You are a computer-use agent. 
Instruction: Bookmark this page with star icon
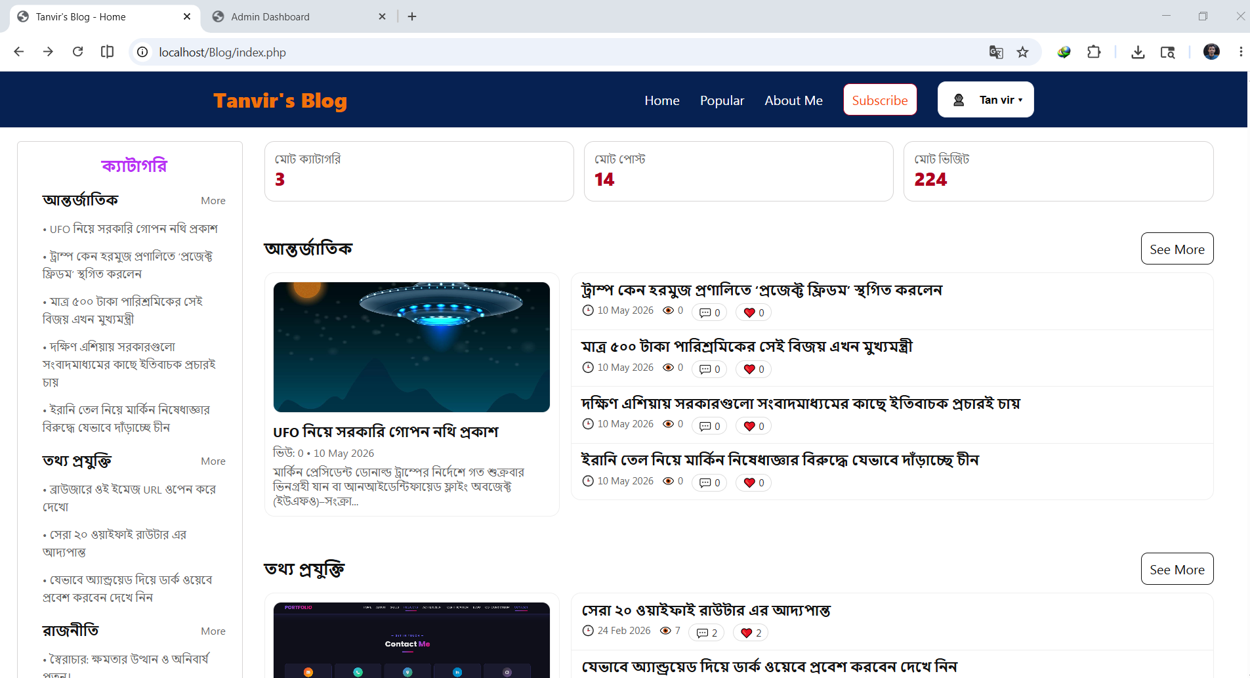tap(1022, 52)
